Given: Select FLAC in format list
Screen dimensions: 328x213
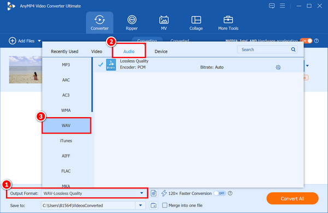Looking at the screenshot, I should click(x=66, y=171).
